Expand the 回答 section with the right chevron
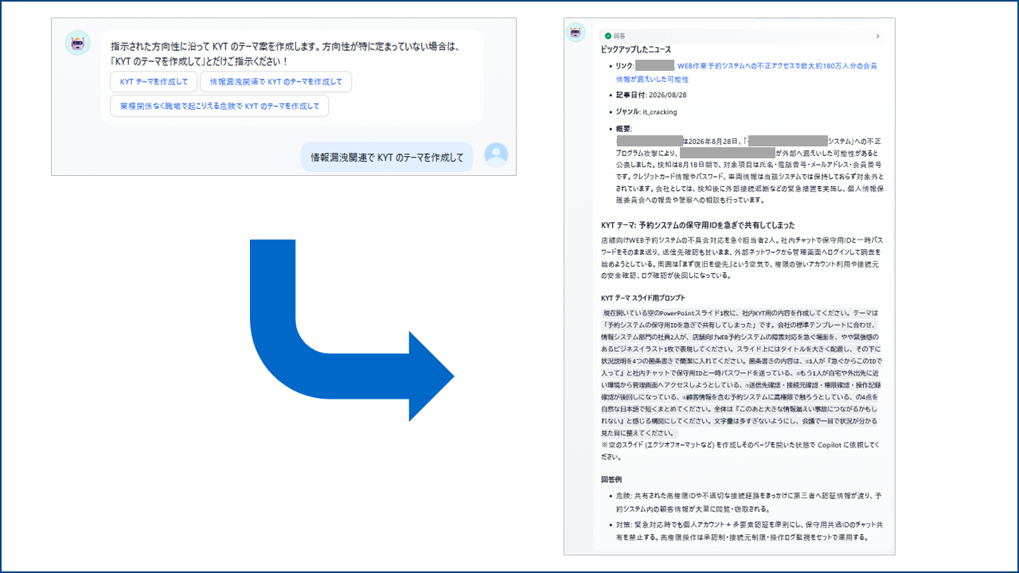The height and width of the screenshot is (573, 1019). [x=877, y=36]
